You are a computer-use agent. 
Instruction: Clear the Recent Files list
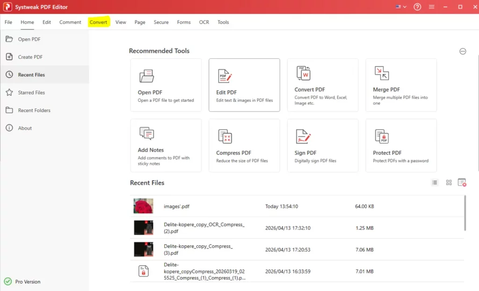click(463, 183)
